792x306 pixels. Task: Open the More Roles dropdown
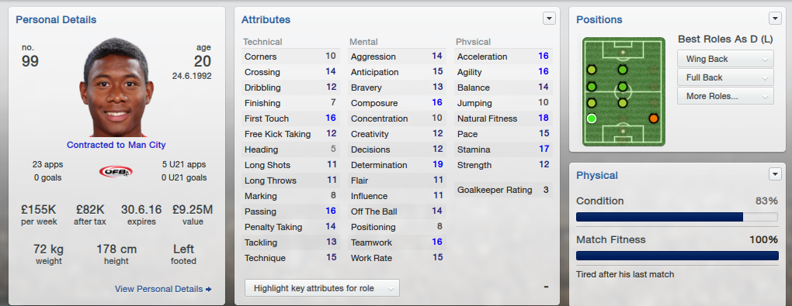pyautogui.click(x=725, y=96)
